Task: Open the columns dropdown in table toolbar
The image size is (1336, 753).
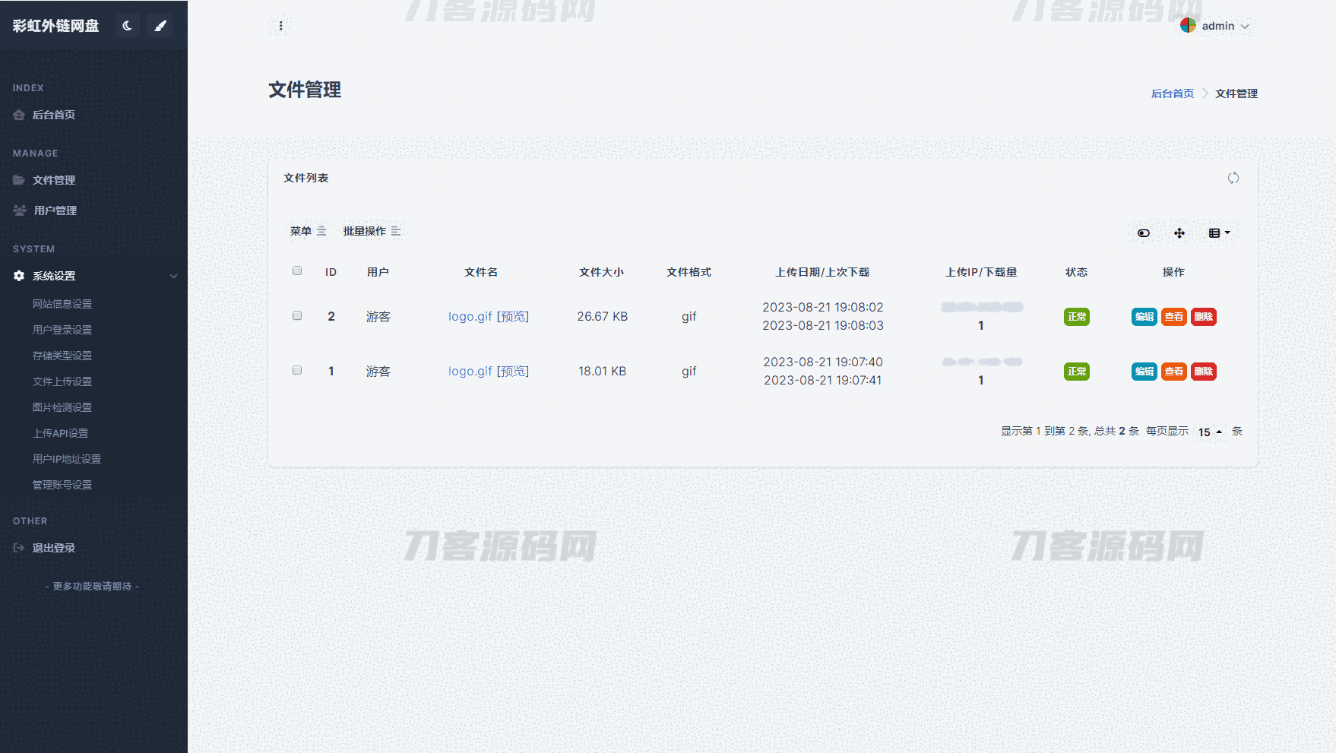Action: click(x=1219, y=233)
